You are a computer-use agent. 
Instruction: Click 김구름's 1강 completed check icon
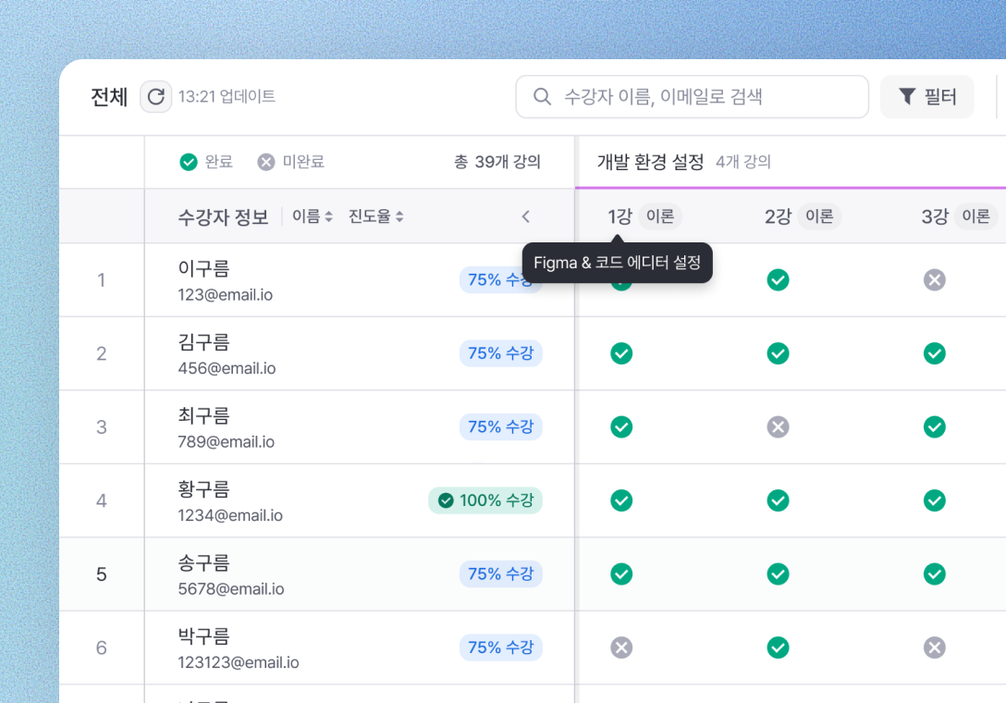coord(621,353)
